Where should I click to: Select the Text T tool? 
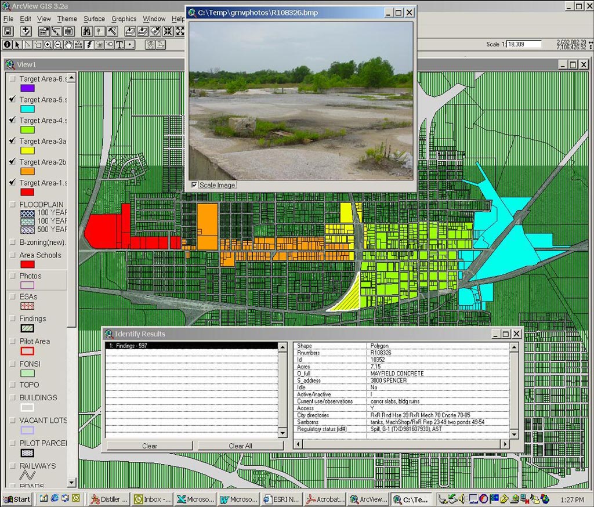[x=119, y=45]
